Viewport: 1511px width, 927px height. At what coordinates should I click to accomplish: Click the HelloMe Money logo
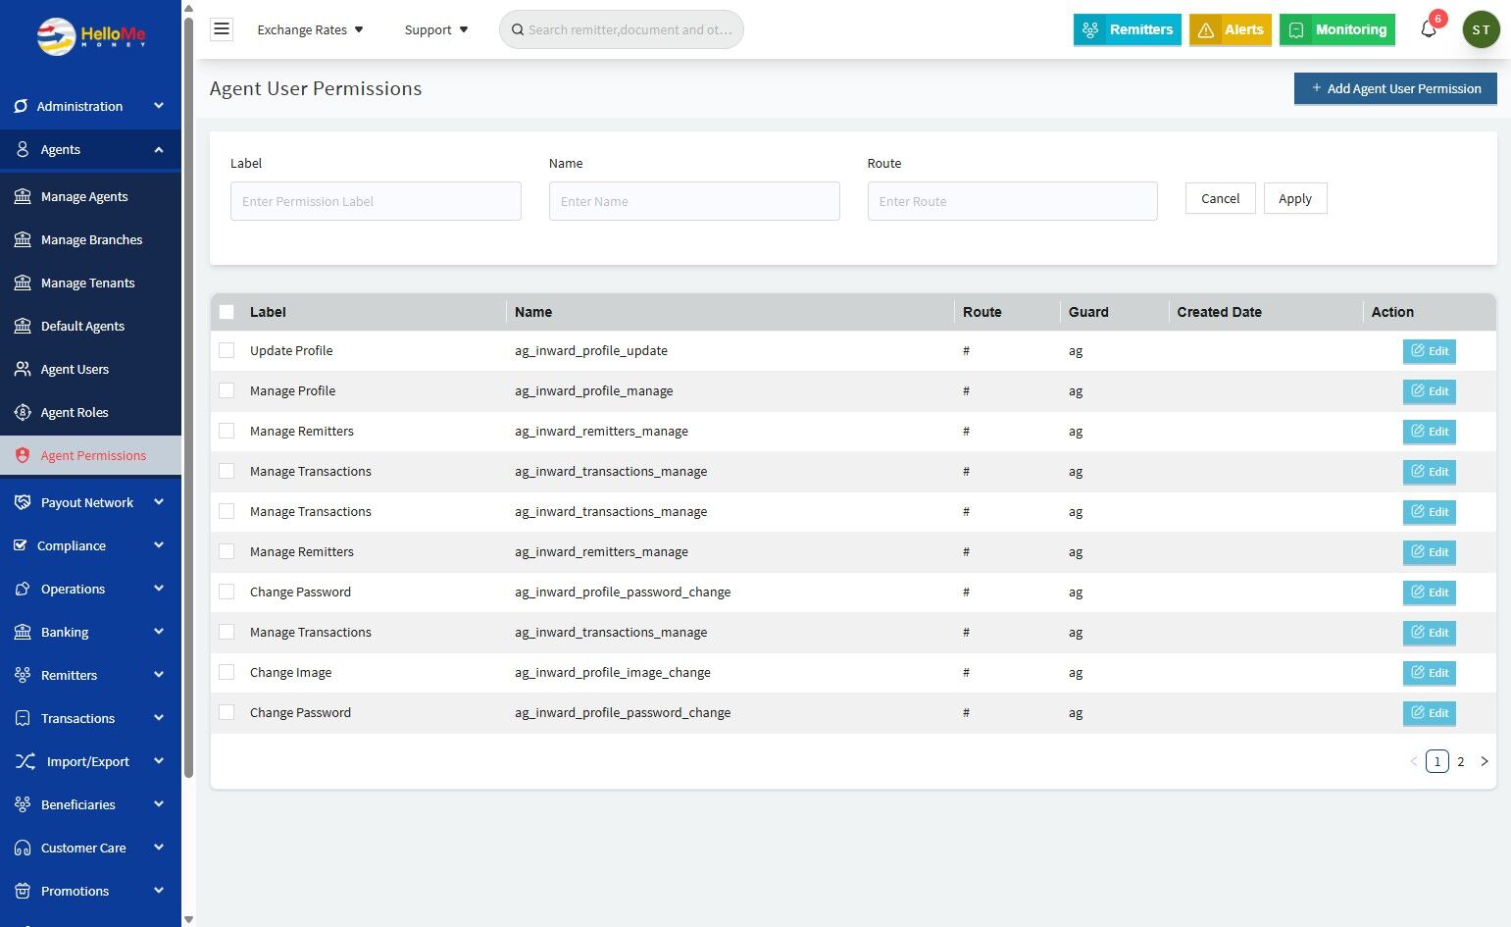tap(91, 36)
